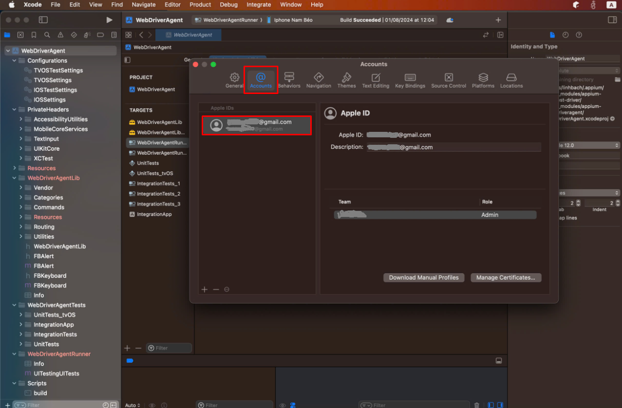Click the trash icon in debug console
Image resolution: width=622 pixels, height=408 pixels.
(x=477, y=405)
